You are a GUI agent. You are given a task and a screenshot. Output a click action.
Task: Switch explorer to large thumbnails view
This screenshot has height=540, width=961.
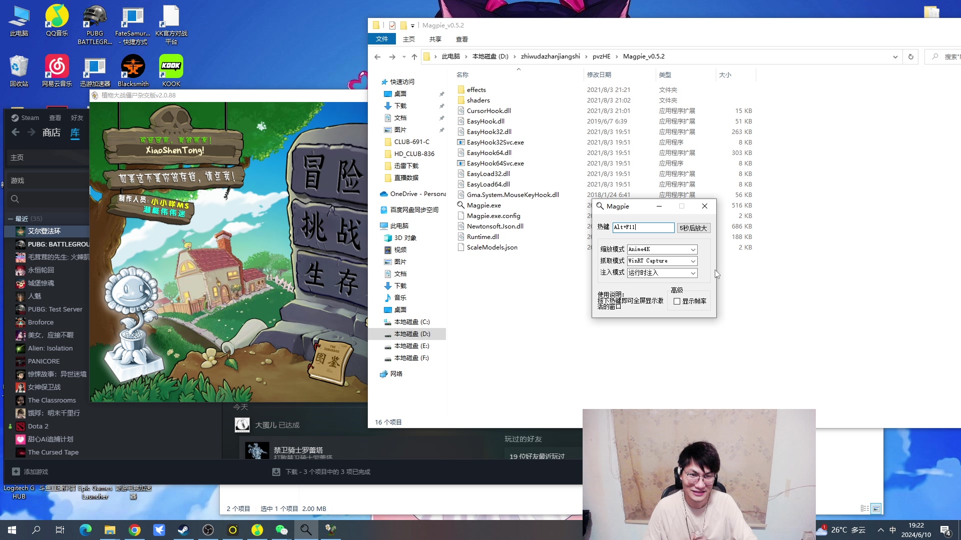click(x=876, y=508)
